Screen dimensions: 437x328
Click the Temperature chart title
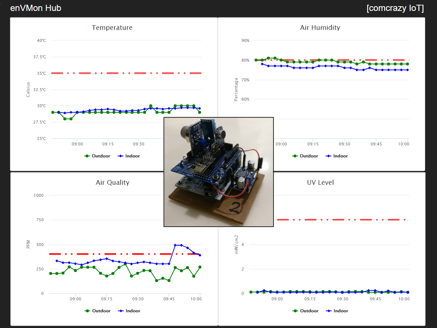pyautogui.click(x=112, y=28)
